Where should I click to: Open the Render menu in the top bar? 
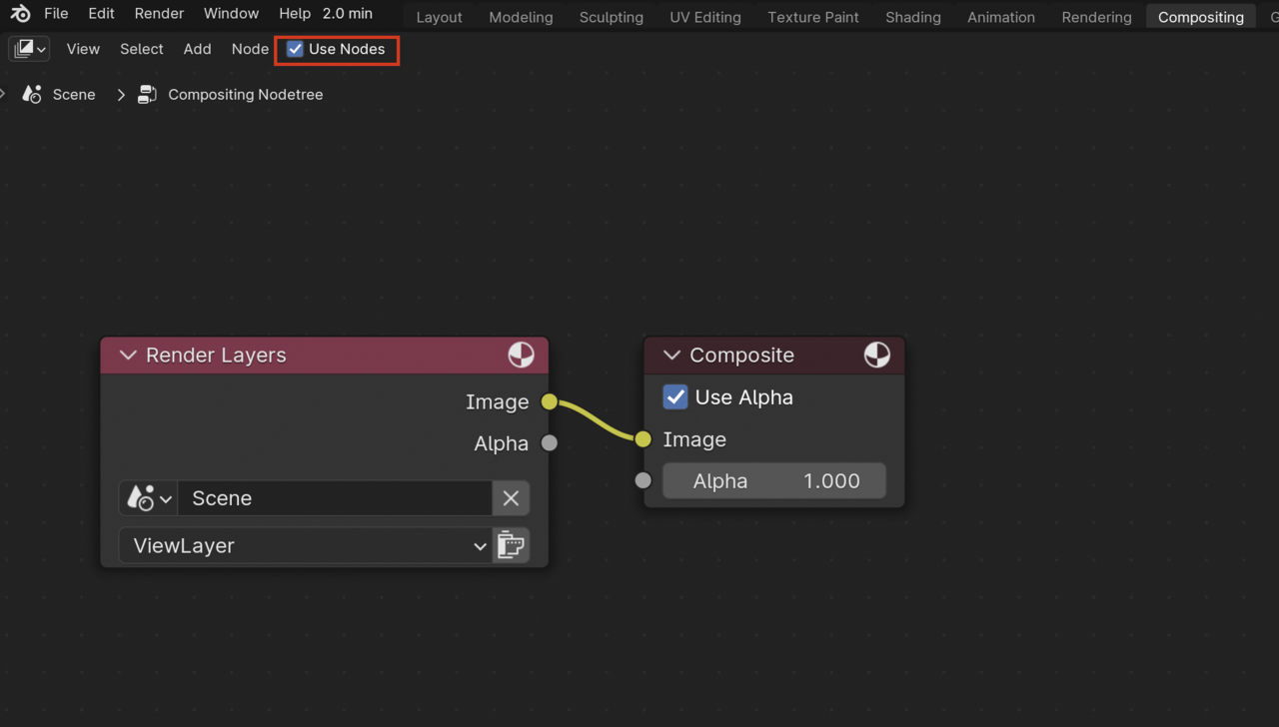[158, 13]
